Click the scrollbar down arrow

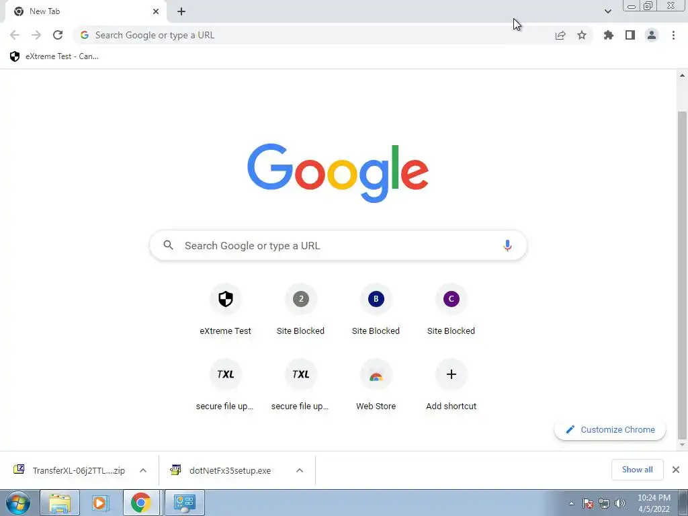coord(682,445)
